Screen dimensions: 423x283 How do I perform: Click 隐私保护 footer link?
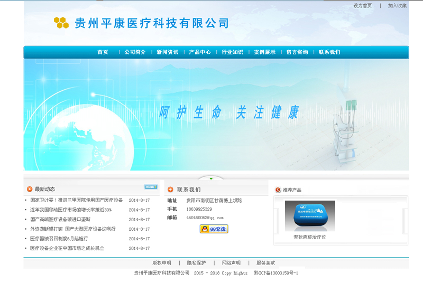coord(196,263)
